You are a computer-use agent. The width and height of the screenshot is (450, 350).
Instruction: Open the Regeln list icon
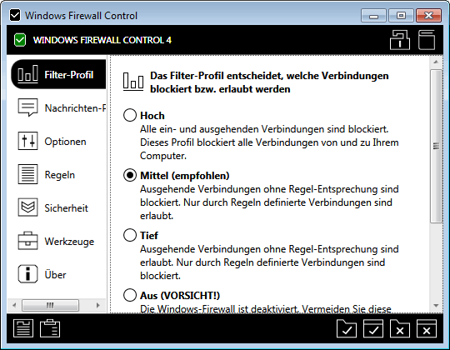[27, 174]
